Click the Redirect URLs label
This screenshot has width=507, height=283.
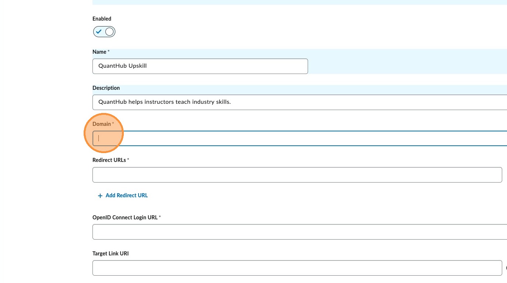click(x=109, y=160)
